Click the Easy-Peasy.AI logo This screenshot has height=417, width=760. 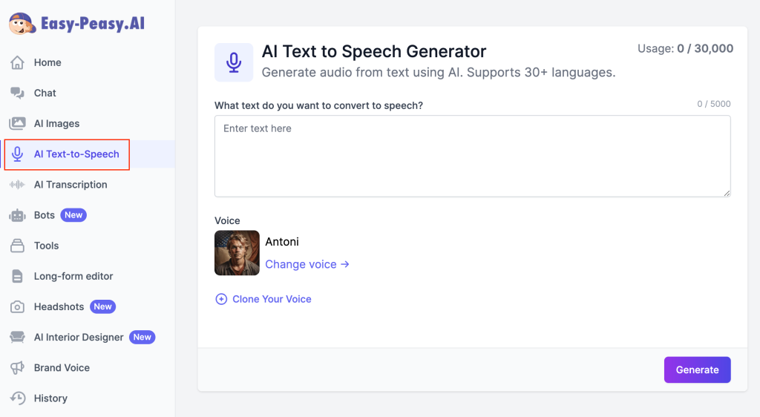click(76, 24)
